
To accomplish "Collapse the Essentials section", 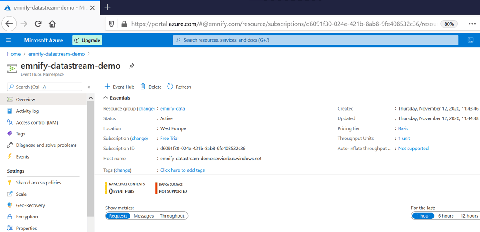I will 117,98.
